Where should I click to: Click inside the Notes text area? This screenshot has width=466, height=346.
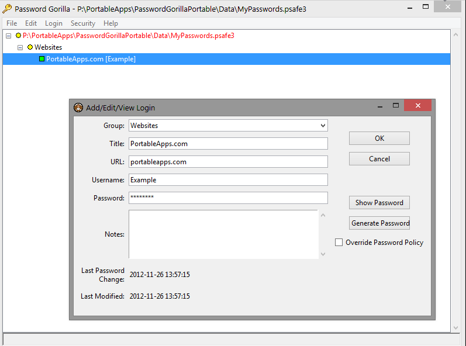pos(223,234)
